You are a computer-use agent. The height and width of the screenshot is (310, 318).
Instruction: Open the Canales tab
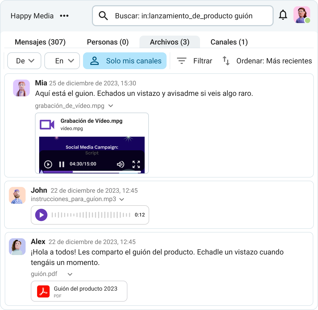coord(229,42)
